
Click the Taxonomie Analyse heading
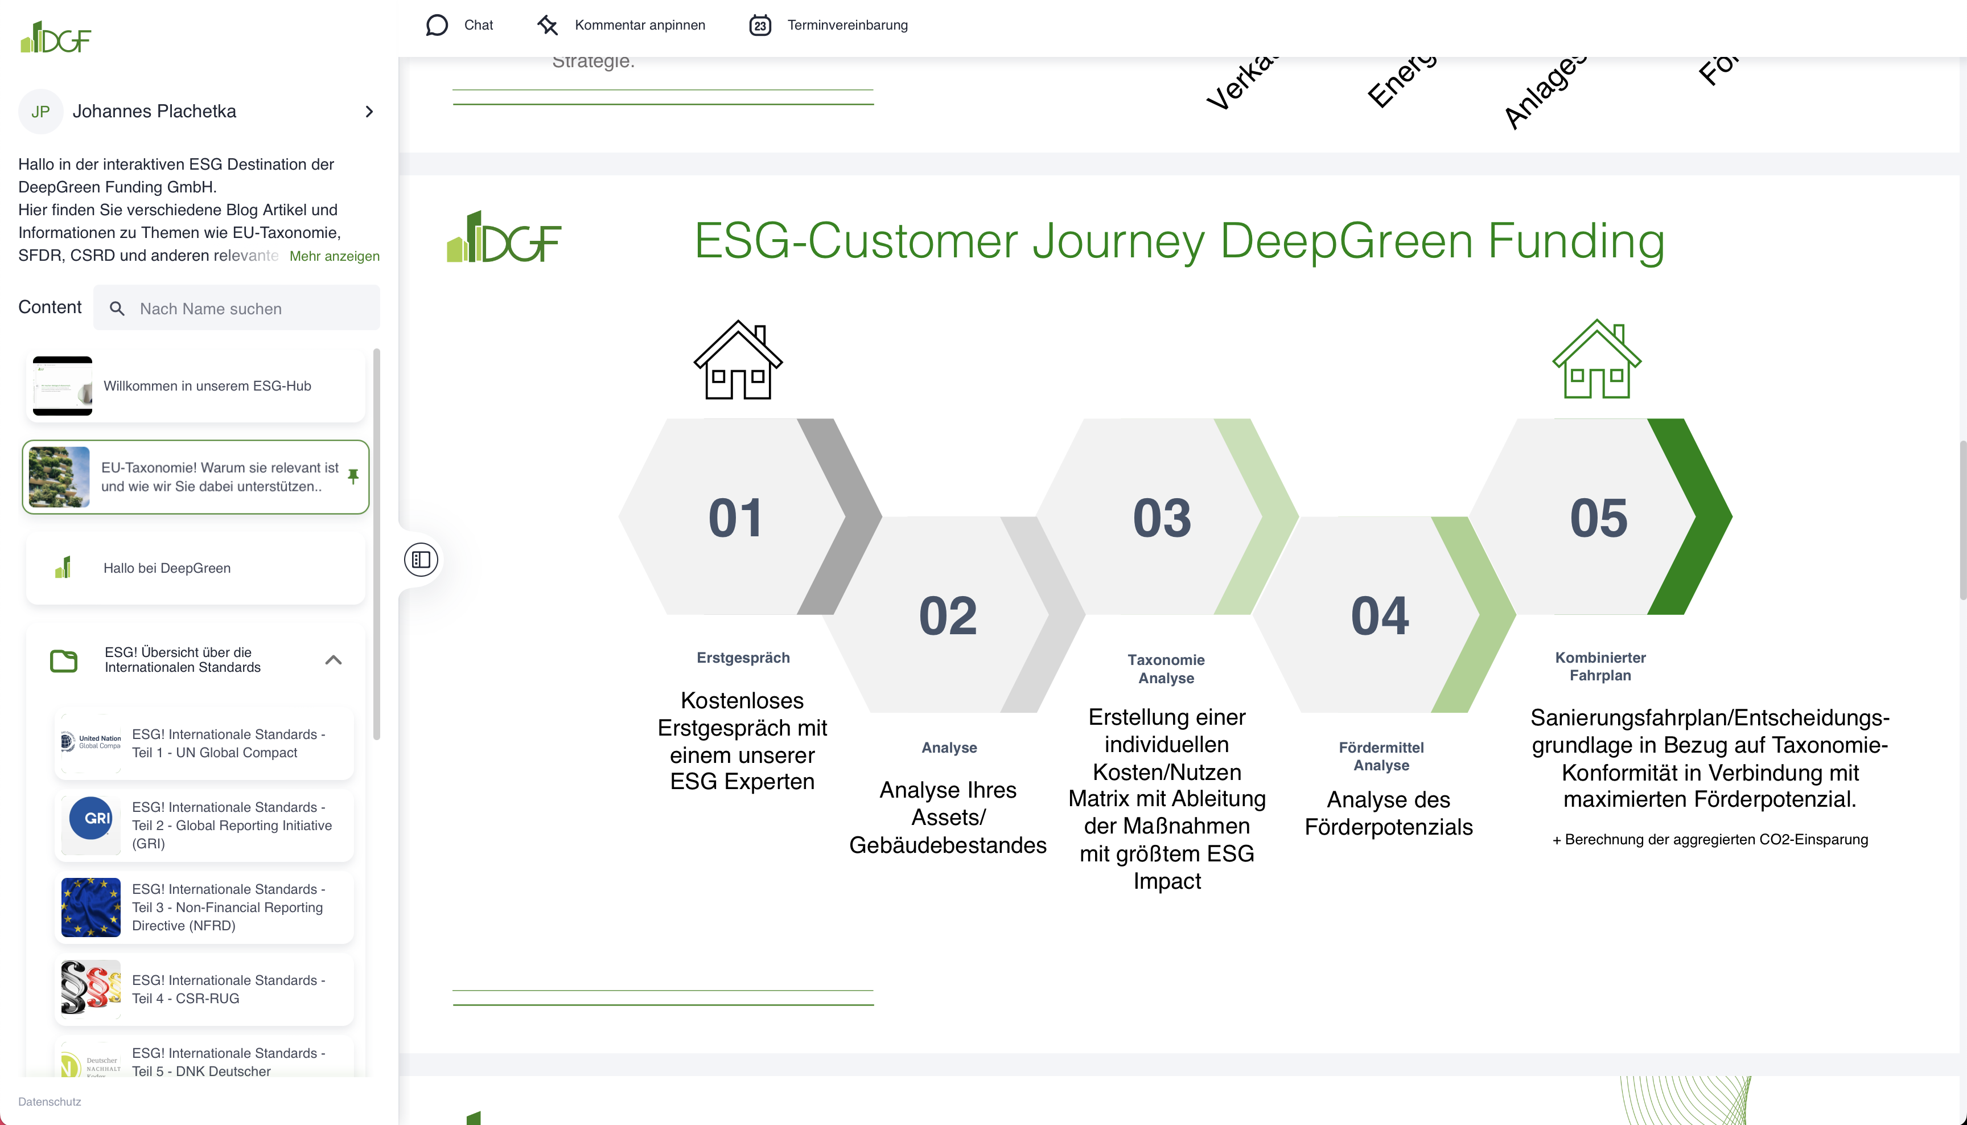point(1166,669)
